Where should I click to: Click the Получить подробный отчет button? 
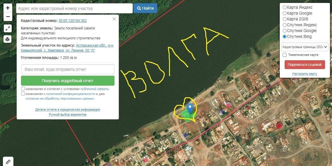click(68, 81)
